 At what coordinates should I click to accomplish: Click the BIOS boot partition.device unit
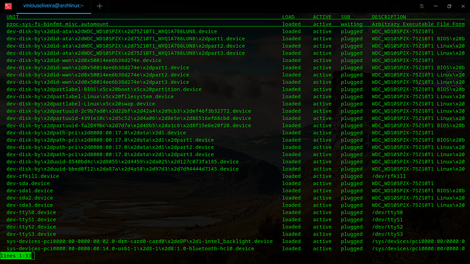click(x=104, y=89)
